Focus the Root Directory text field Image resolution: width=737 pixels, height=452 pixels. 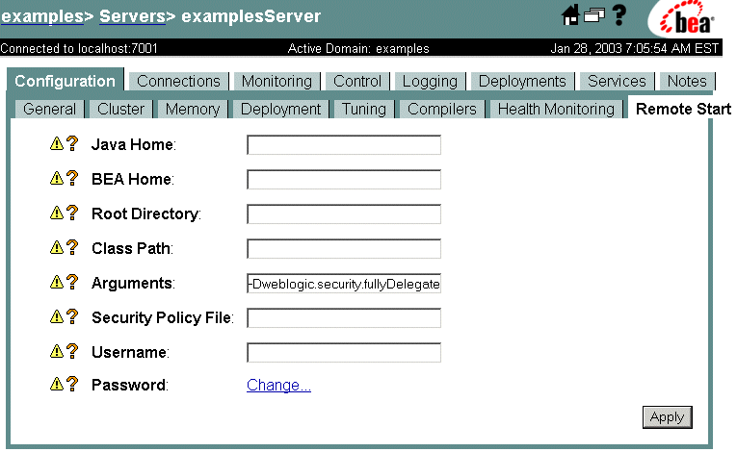(344, 214)
